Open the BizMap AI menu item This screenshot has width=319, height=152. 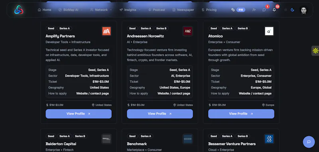pos(68,10)
